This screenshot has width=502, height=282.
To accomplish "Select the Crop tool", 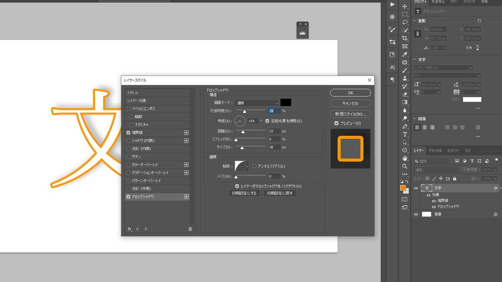I will (x=405, y=38).
